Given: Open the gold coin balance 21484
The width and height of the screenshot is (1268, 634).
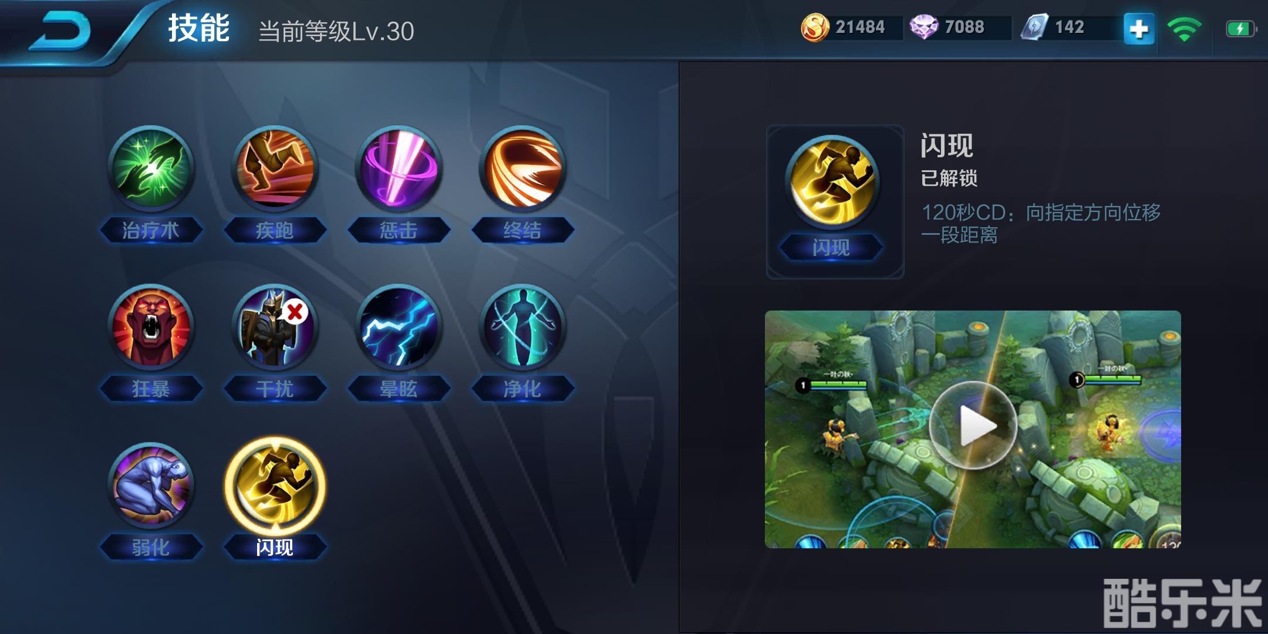Looking at the screenshot, I should pyautogui.click(x=844, y=28).
